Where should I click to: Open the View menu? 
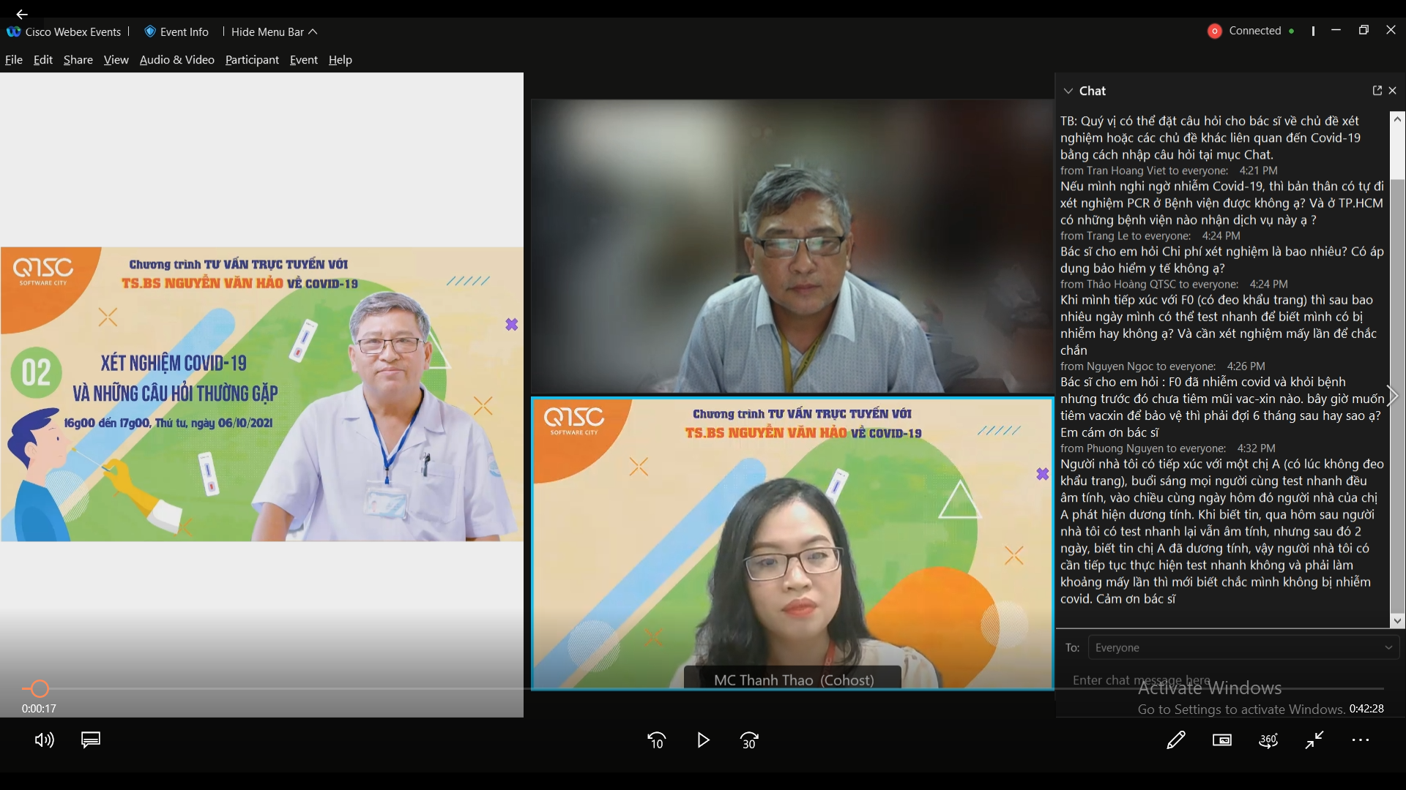tap(116, 59)
